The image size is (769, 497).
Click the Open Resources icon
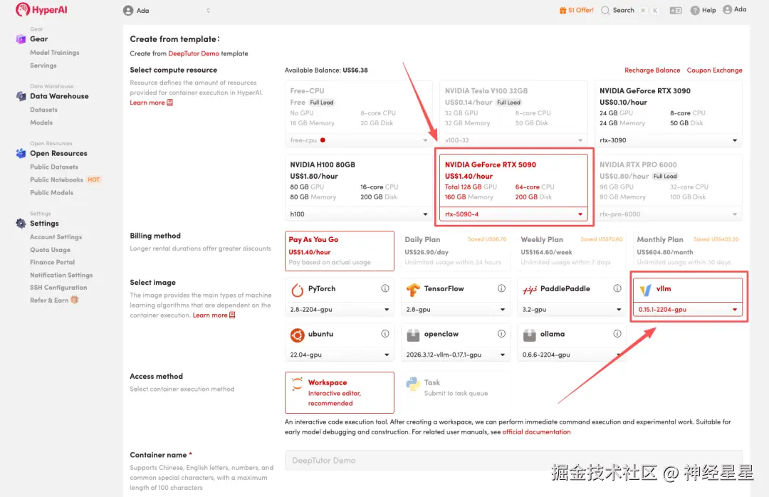[x=21, y=154]
